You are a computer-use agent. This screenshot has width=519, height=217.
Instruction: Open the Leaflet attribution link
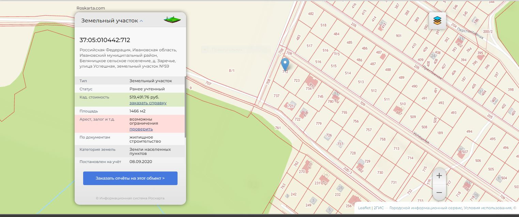tap(364, 208)
